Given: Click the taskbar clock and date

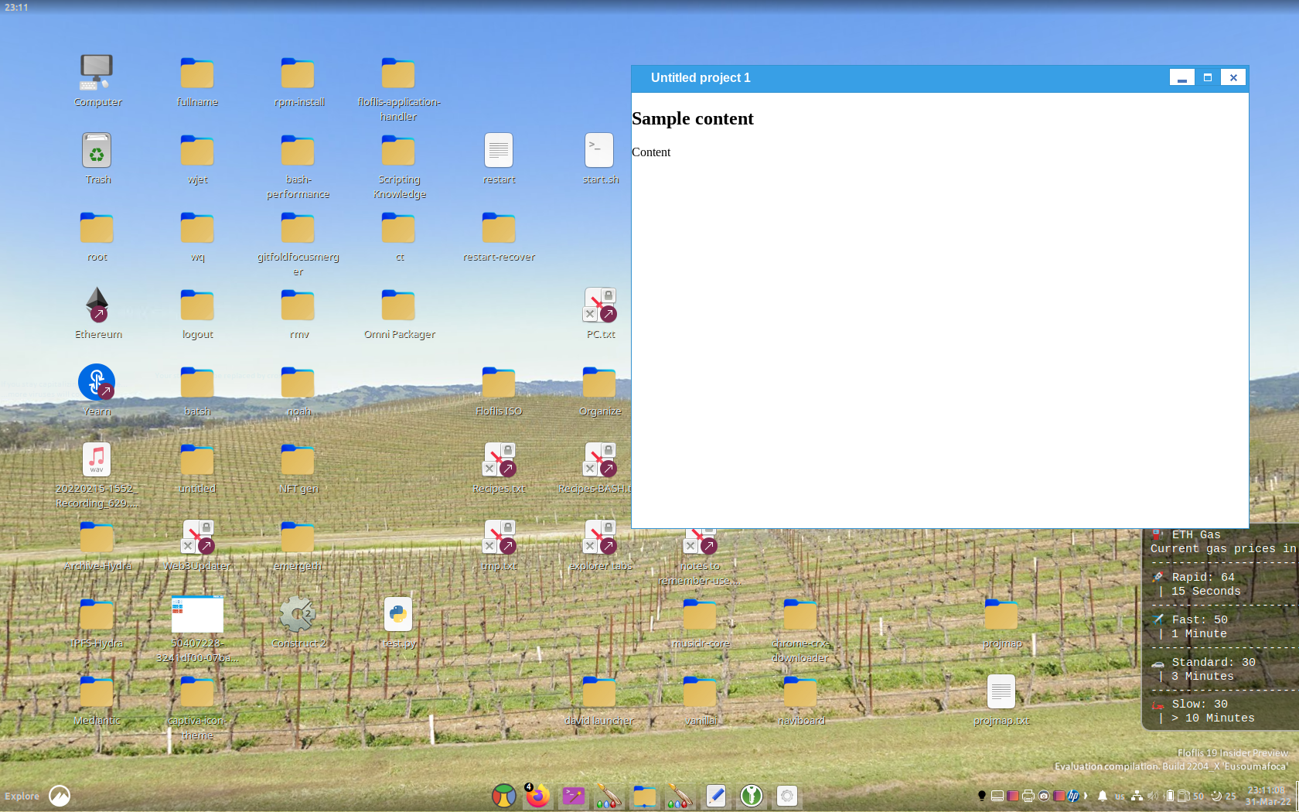Looking at the screenshot, I should click(x=1267, y=796).
